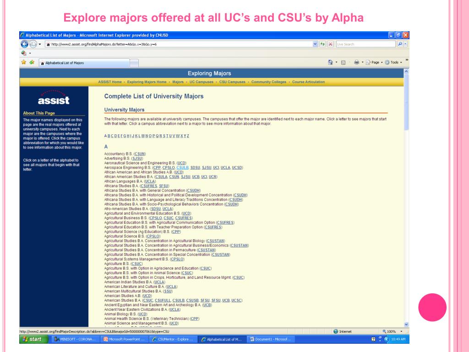Image resolution: width=469 pixels, height=352 pixels.
Task: Click the page scroll down arrow
Action: (406, 324)
